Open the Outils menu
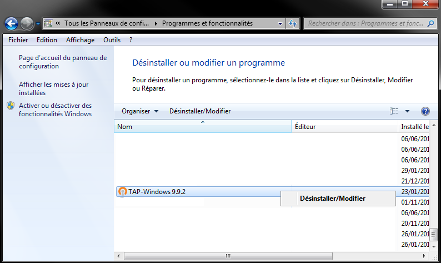 coord(112,40)
